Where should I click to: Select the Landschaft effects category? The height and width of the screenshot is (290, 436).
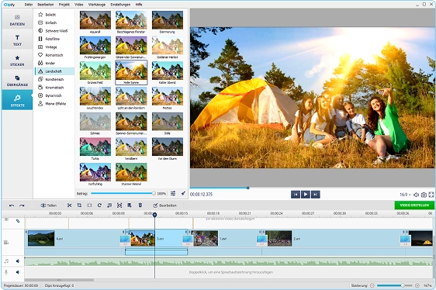[54, 71]
